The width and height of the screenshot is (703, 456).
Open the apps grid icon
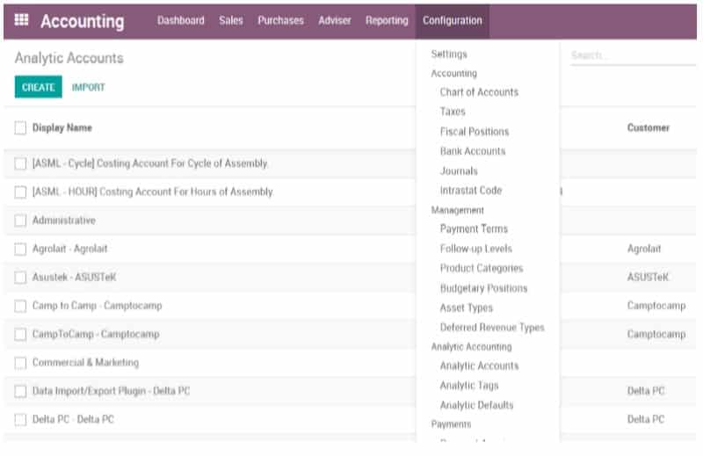(x=22, y=20)
